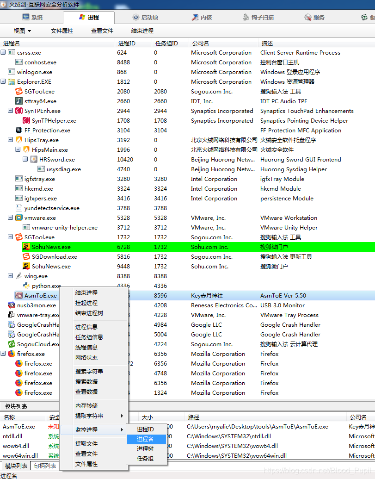Switch to the 内核 tab

pos(202,18)
